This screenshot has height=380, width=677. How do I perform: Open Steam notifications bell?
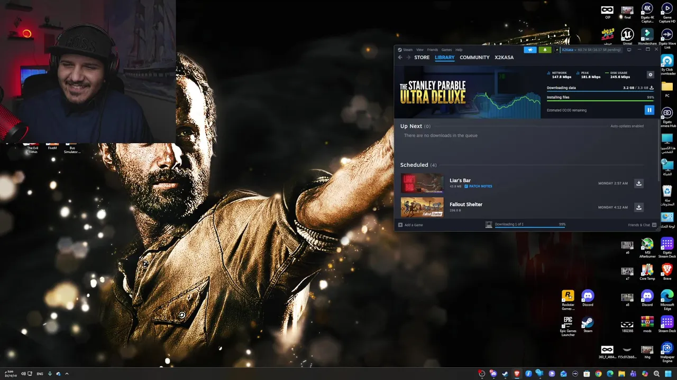(545, 50)
